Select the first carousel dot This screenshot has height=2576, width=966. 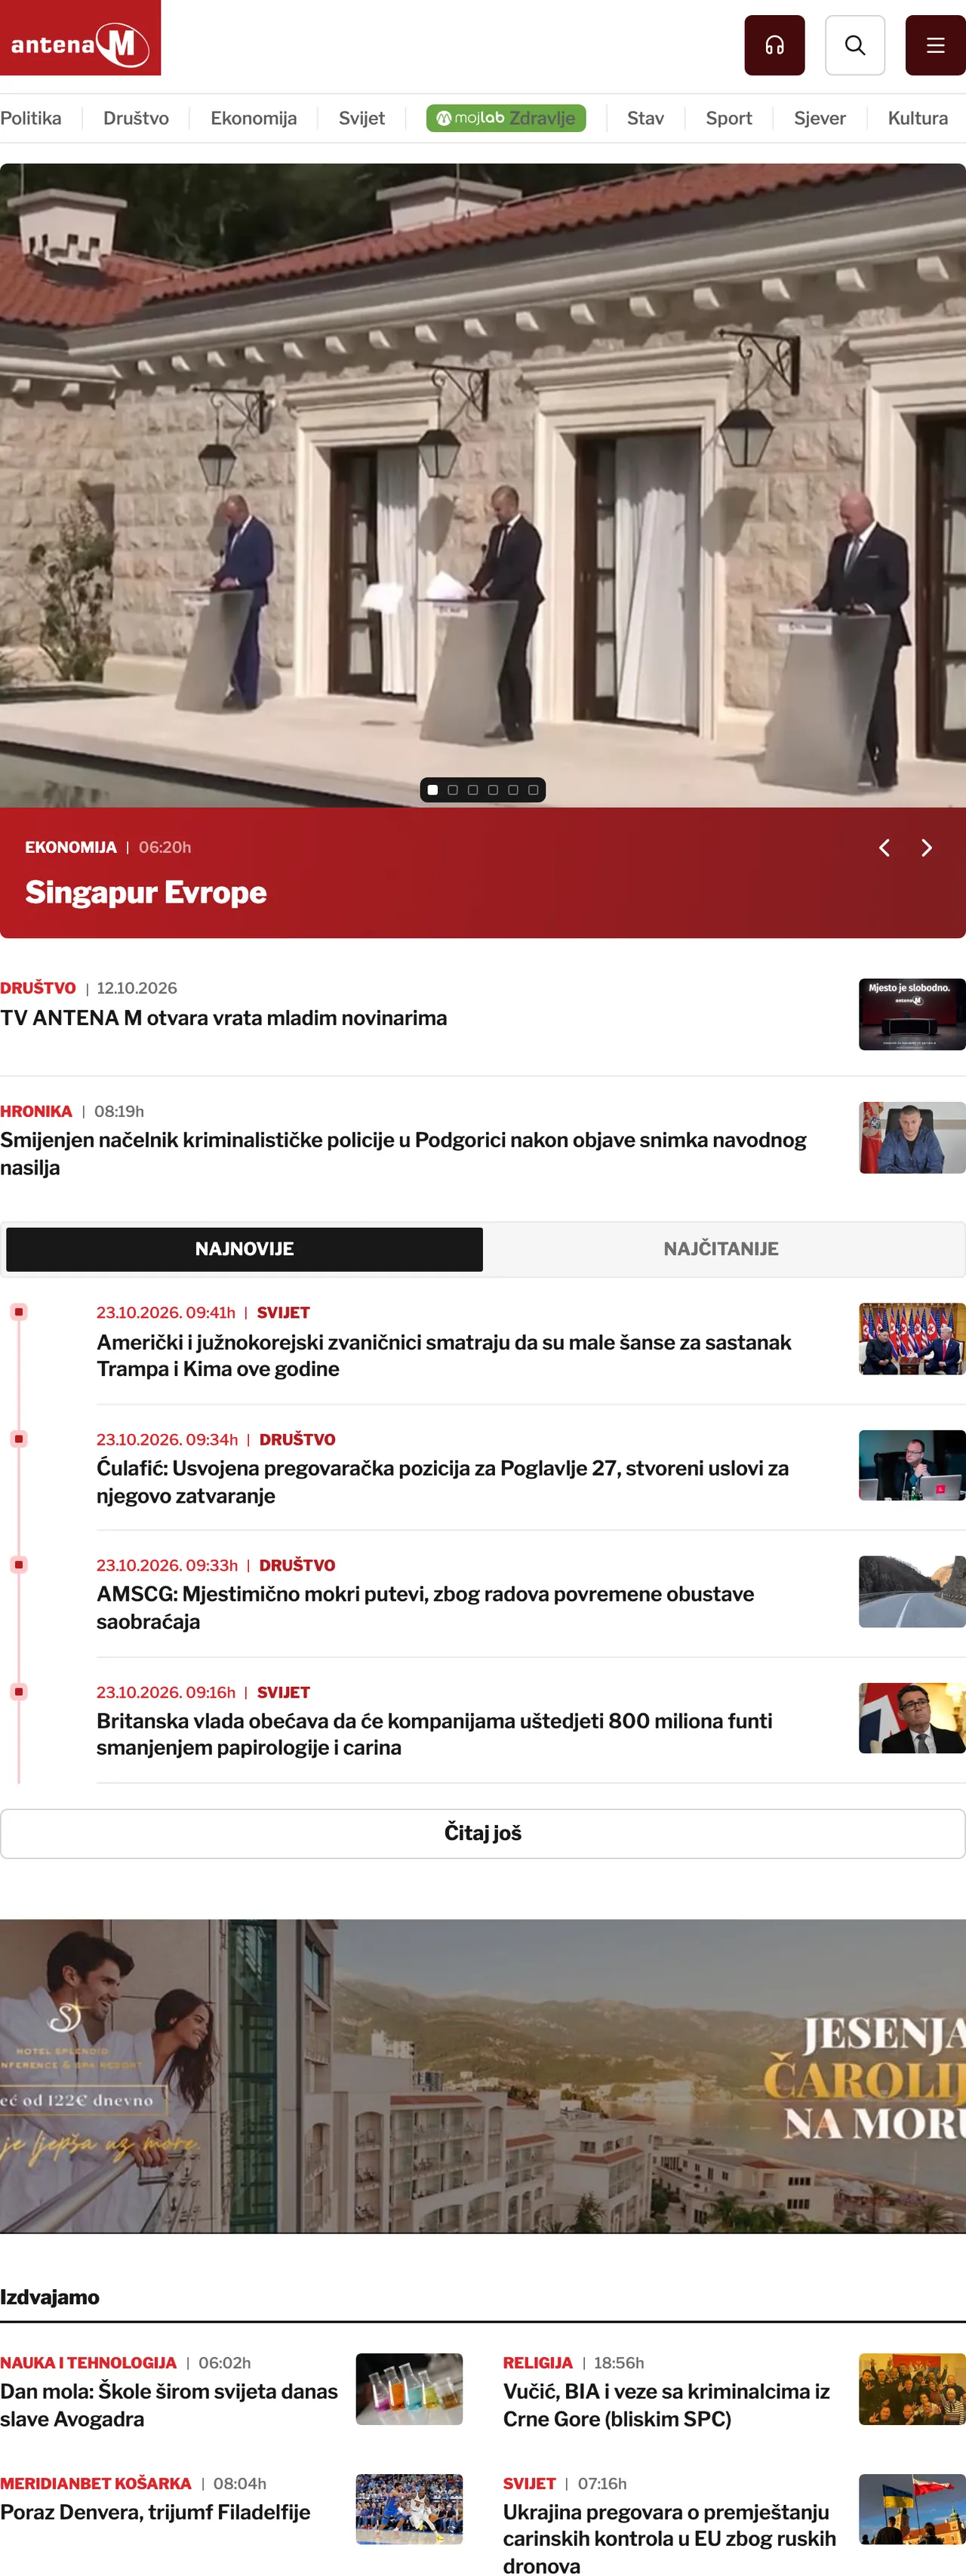[x=433, y=790]
